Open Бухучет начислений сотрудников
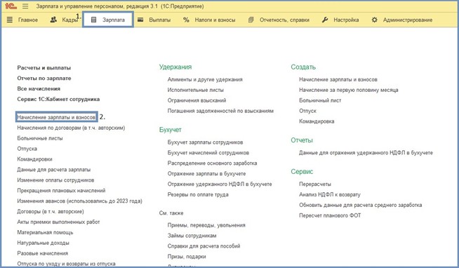This screenshot has width=459, height=268. [208, 153]
